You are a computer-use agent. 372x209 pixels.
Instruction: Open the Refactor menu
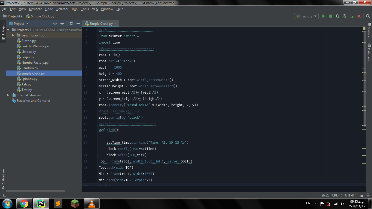click(x=62, y=9)
